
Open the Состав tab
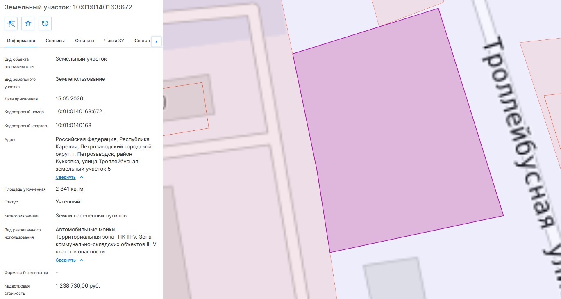coord(142,41)
